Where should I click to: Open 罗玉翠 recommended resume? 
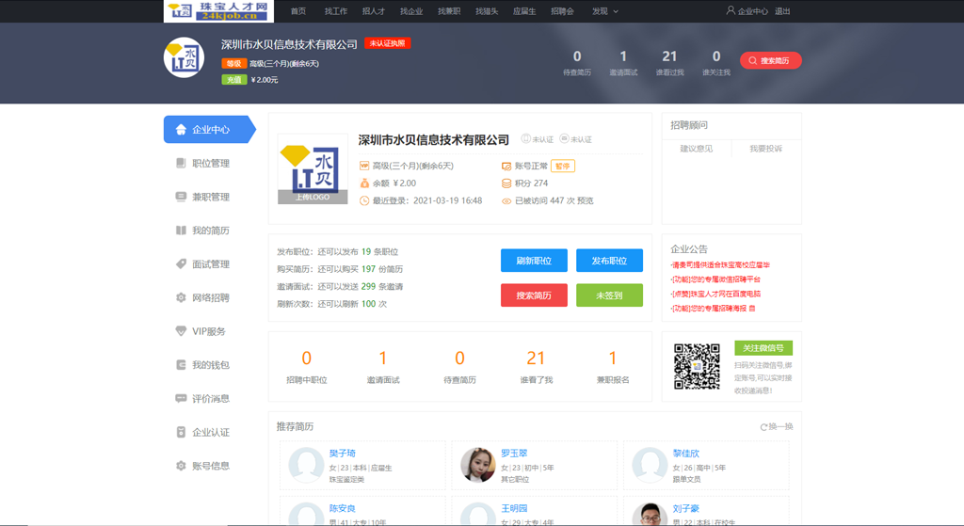(x=514, y=454)
